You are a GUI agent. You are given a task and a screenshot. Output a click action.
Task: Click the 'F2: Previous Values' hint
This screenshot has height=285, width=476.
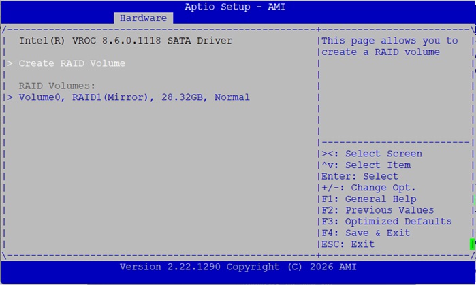click(378, 210)
